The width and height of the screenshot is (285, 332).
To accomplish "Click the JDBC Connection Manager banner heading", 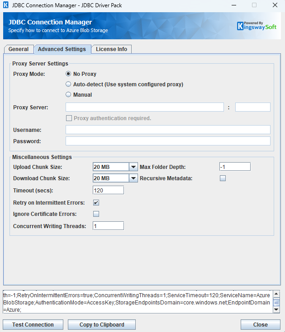I will (x=50, y=22).
